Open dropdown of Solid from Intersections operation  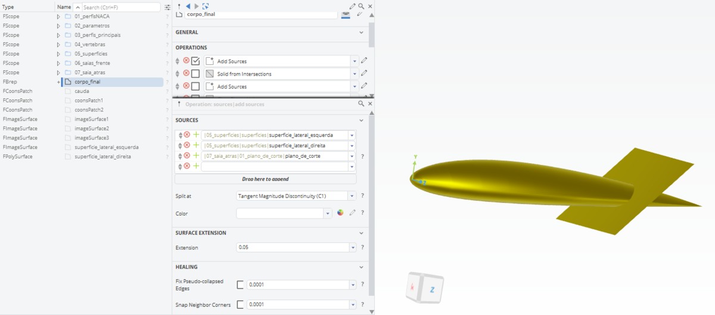pos(355,74)
